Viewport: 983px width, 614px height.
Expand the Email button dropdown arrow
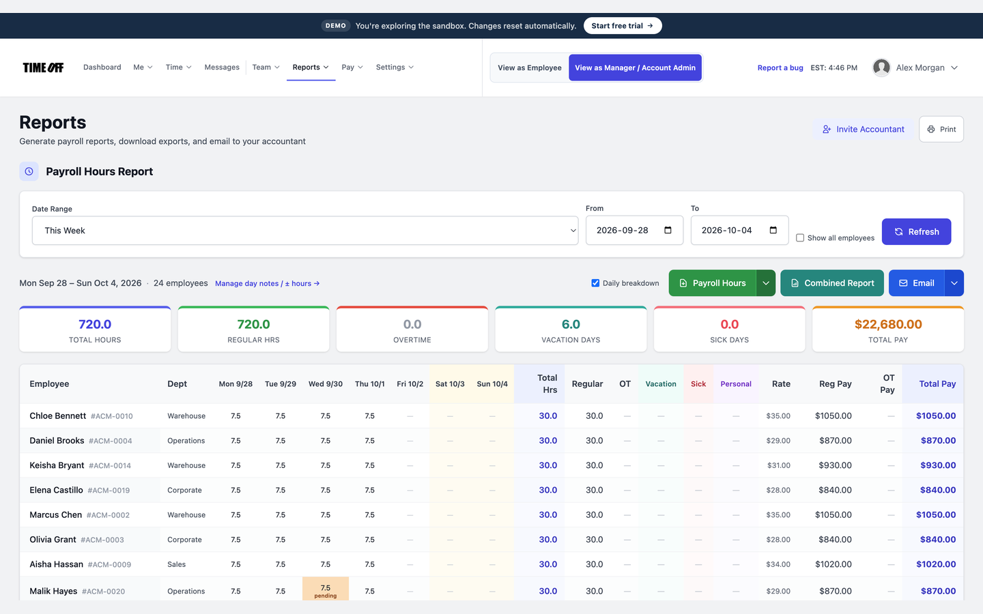[x=954, y=283]
